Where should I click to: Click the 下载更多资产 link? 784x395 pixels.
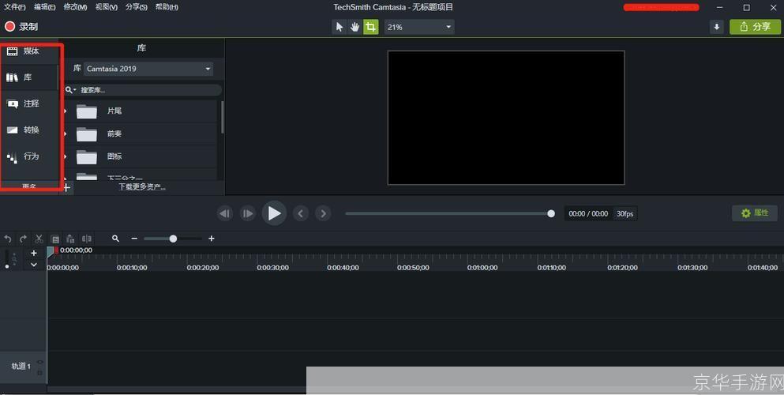point(141,187)
